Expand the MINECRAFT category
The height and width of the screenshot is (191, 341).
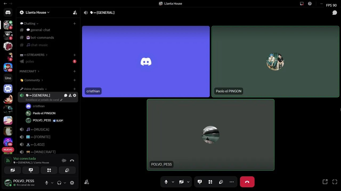[29, 71]
